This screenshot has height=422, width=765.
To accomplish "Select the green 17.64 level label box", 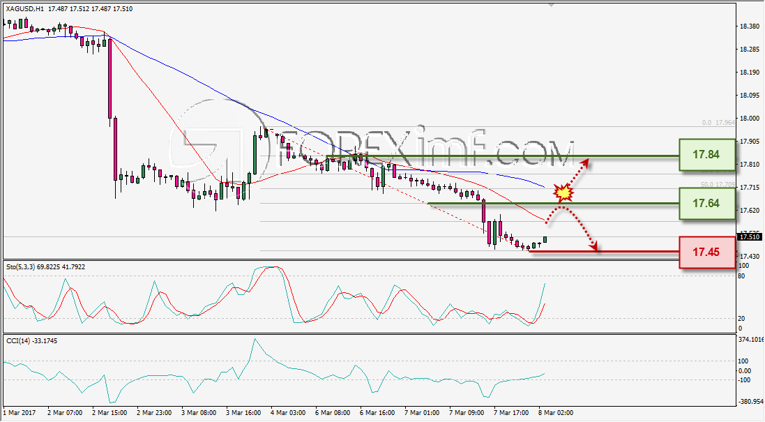I will (x=706, y=203).
